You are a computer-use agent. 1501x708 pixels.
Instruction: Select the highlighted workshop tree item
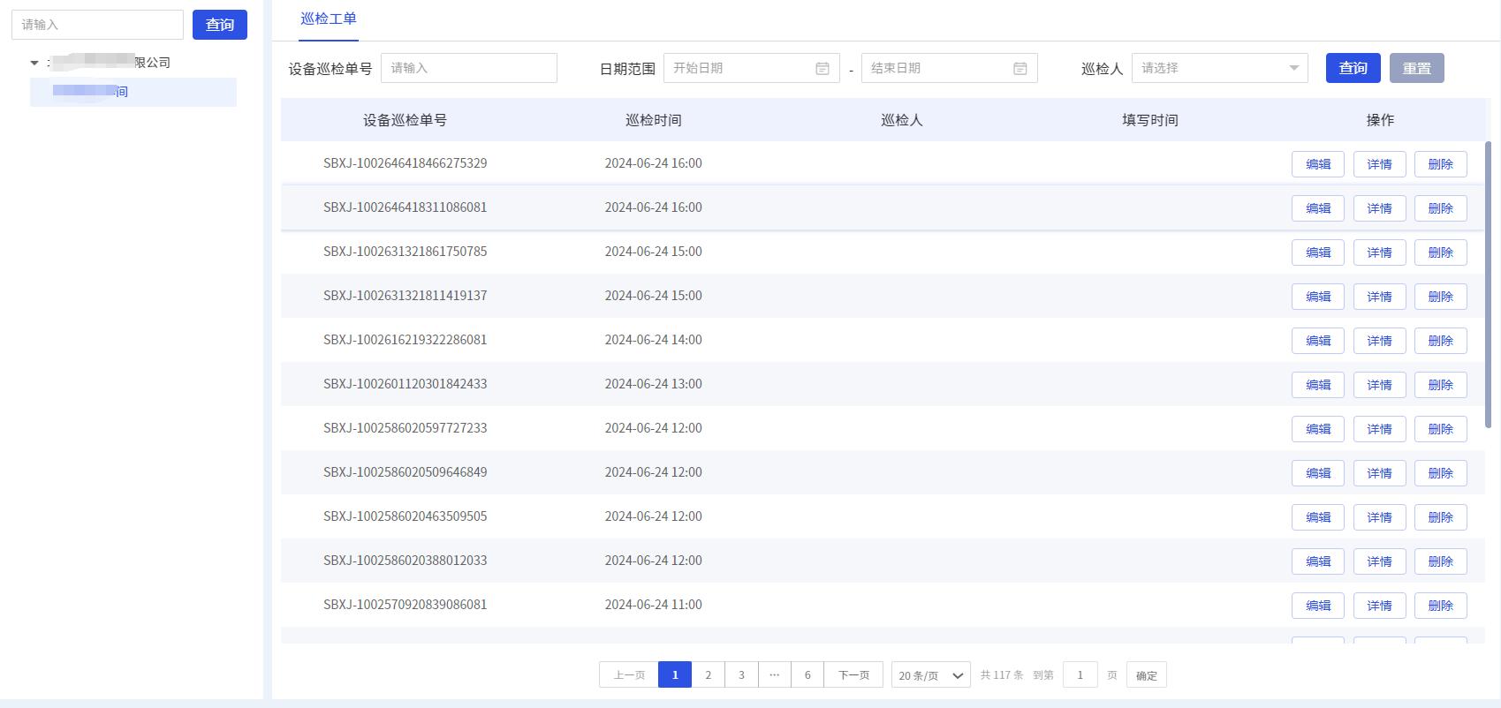click(133, 92)
